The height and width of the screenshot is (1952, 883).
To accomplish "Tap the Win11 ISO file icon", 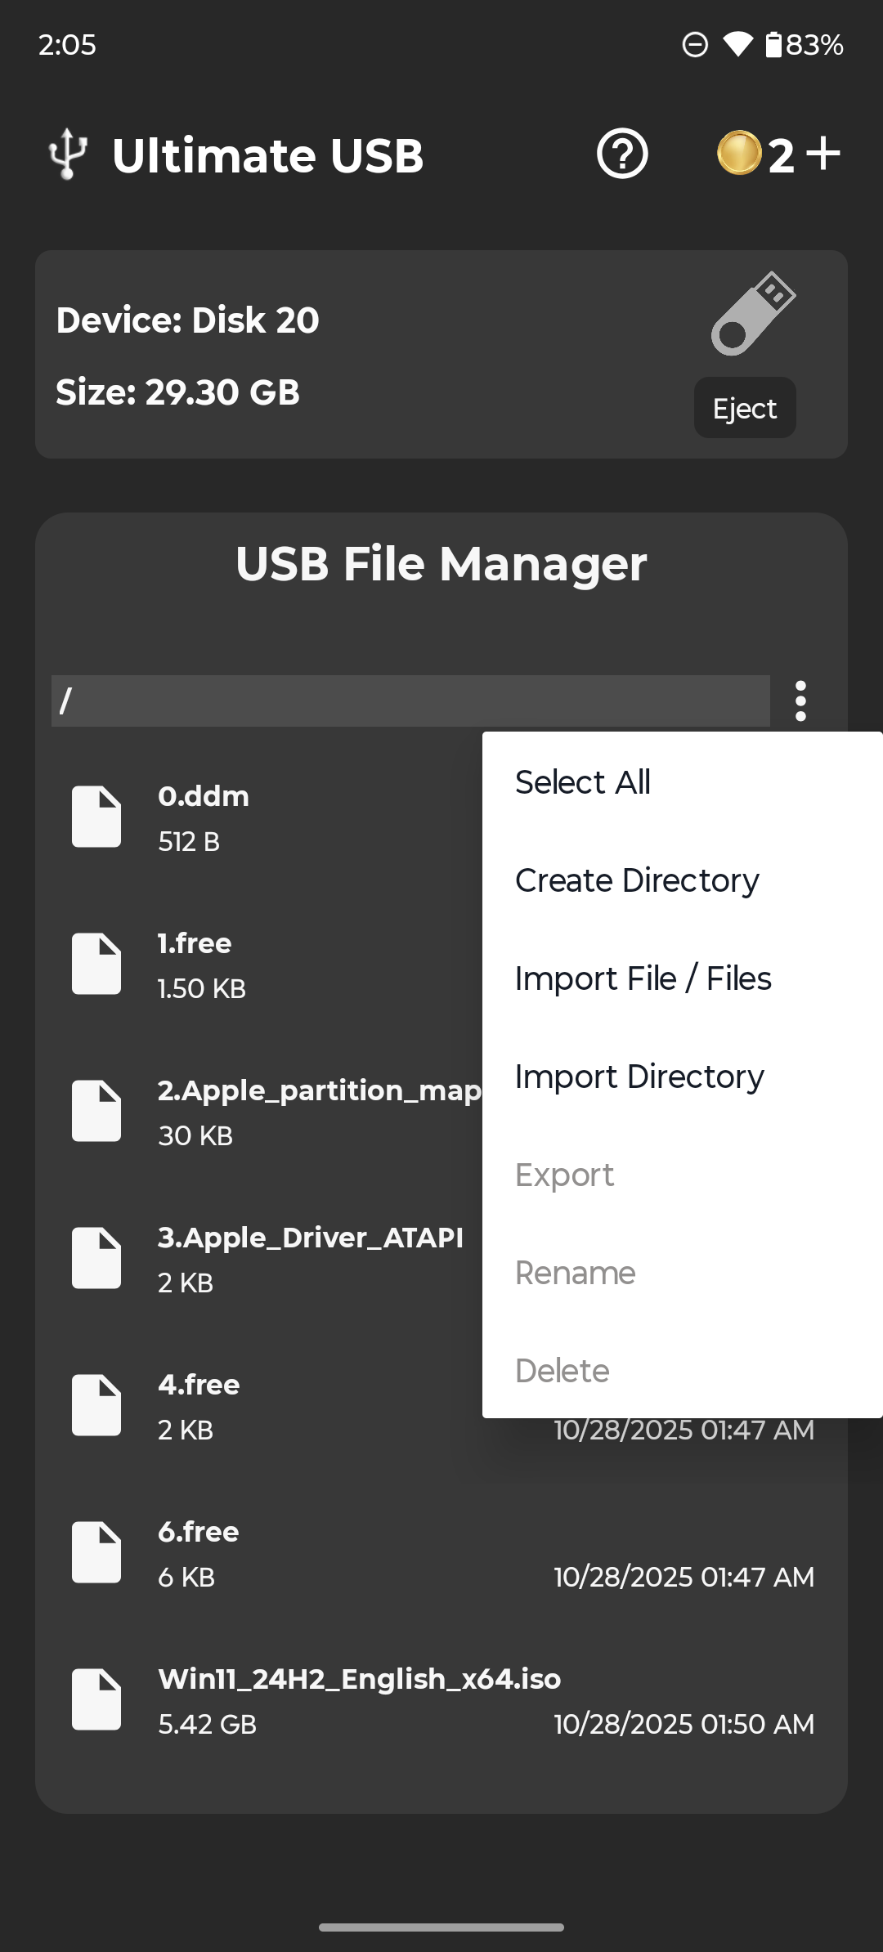I will click(x=96, y=1699).
